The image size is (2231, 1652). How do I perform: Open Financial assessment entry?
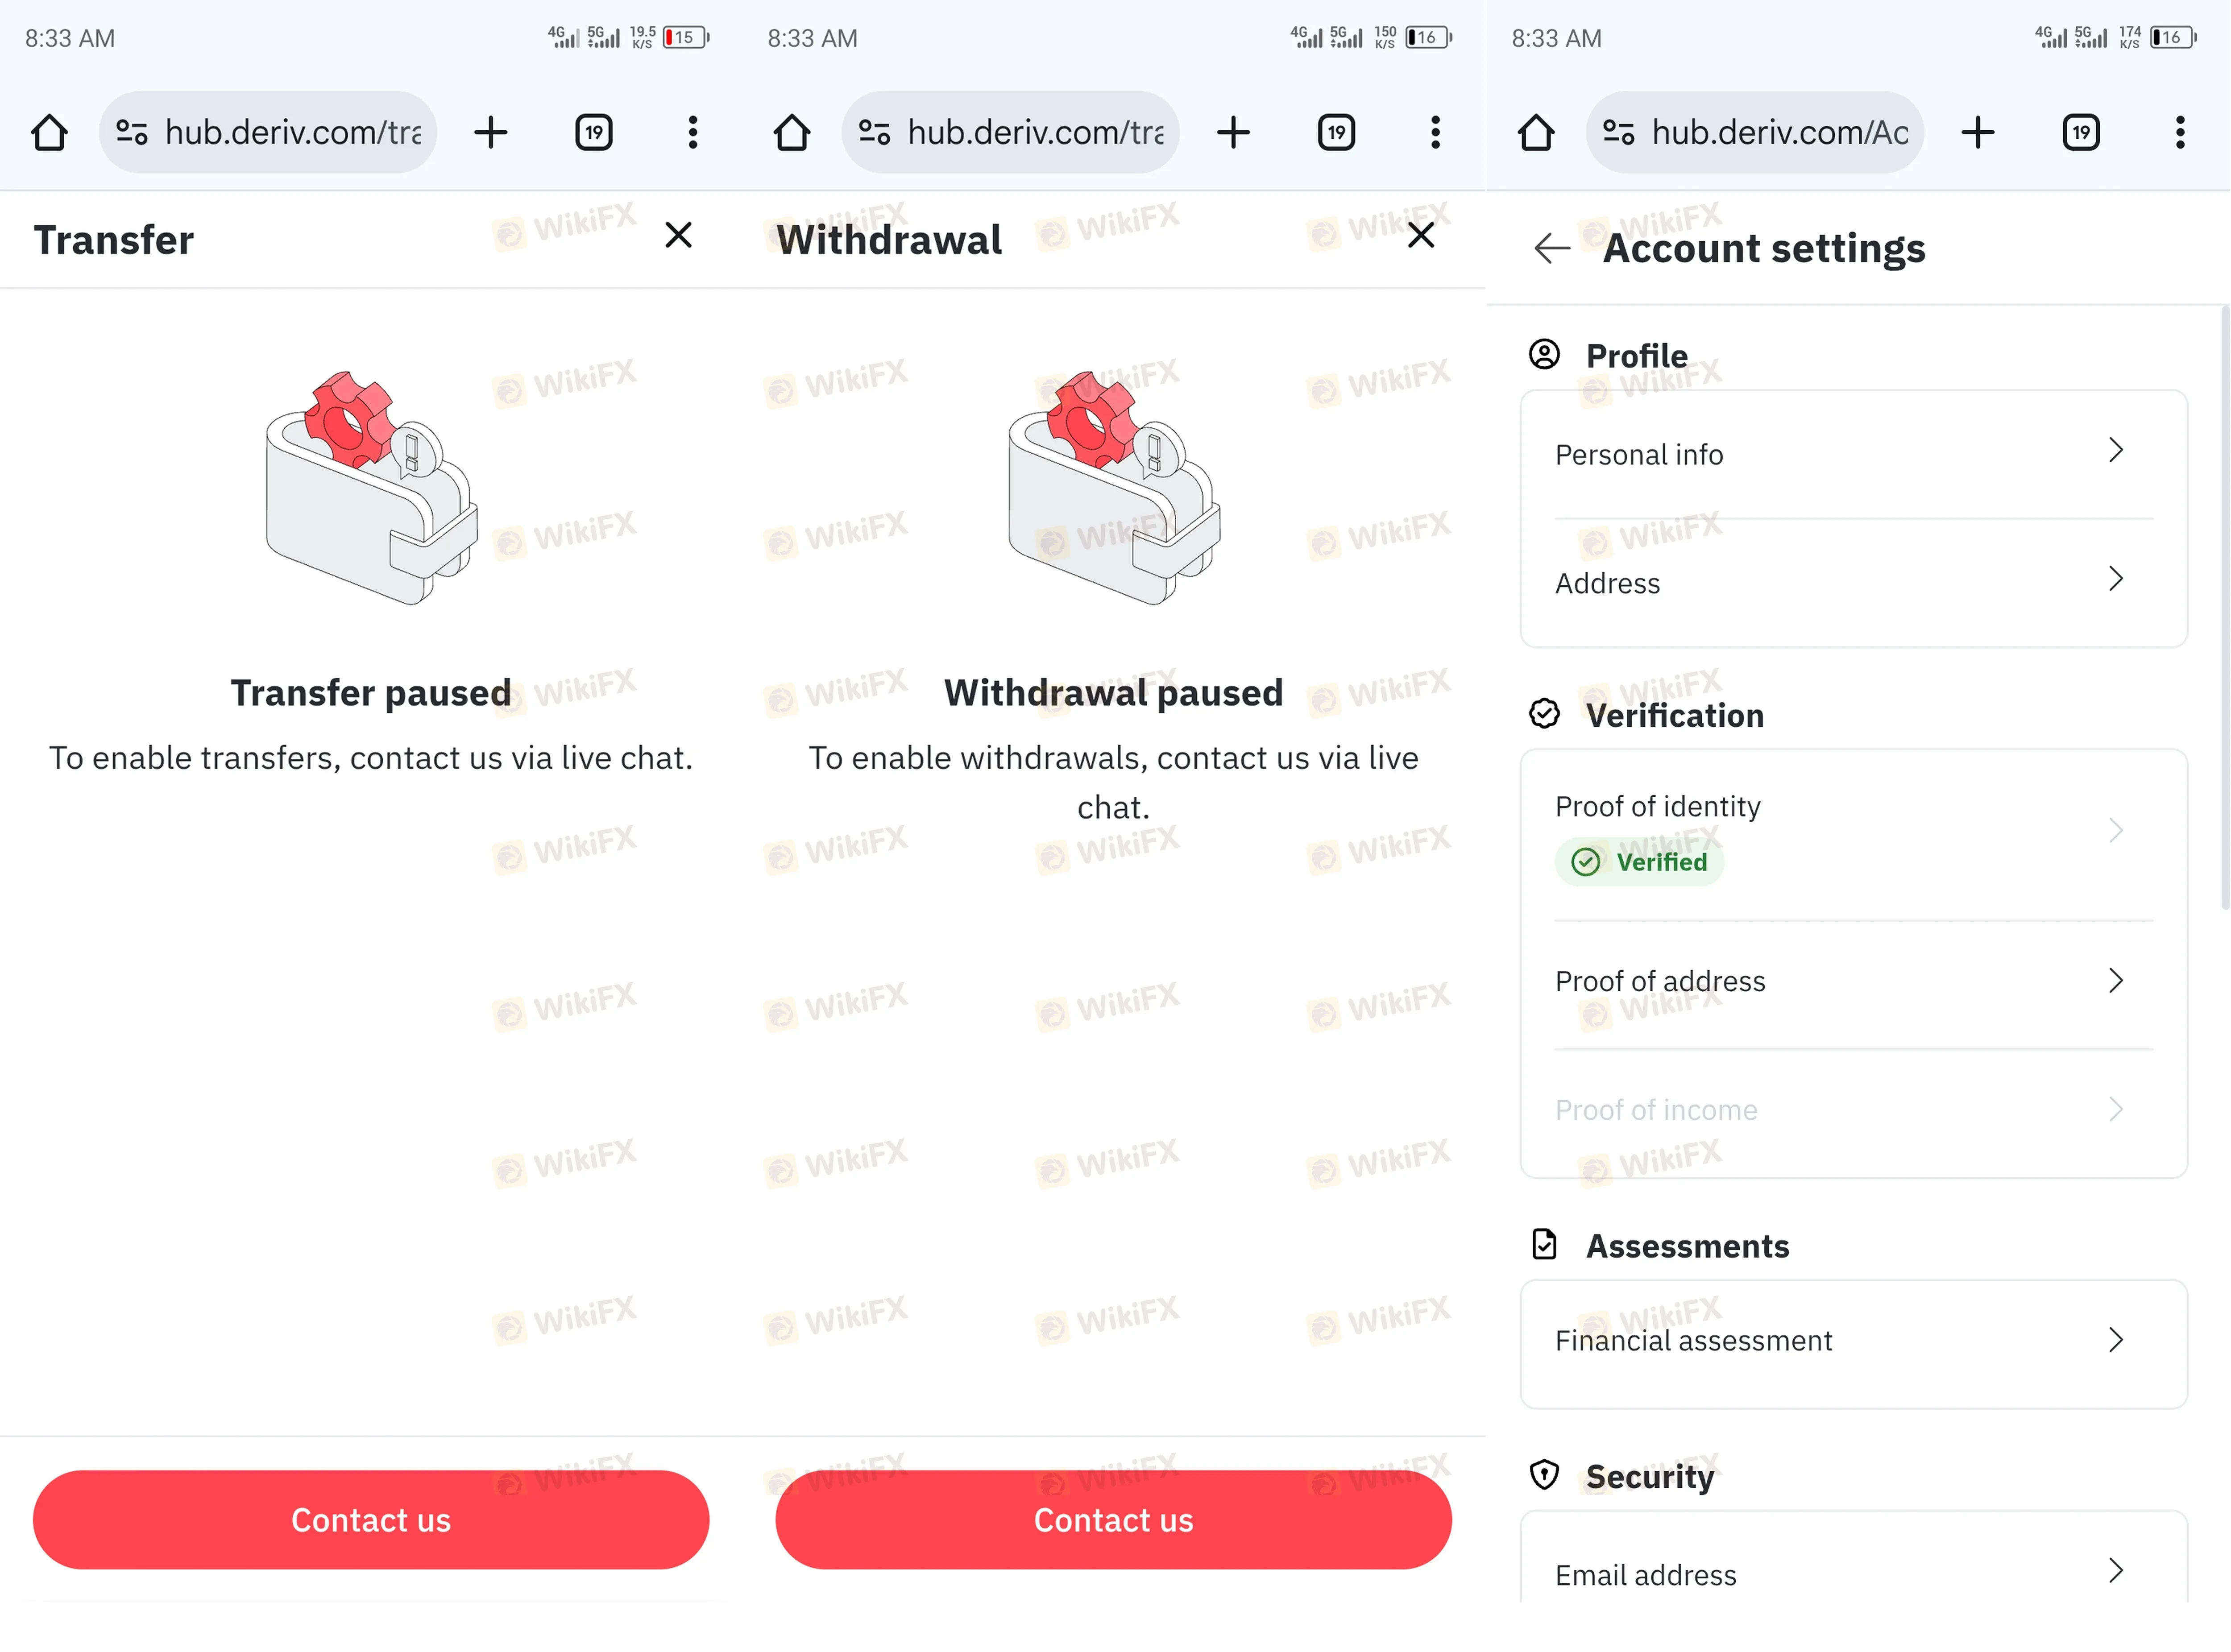(x=1853, y=1341)
